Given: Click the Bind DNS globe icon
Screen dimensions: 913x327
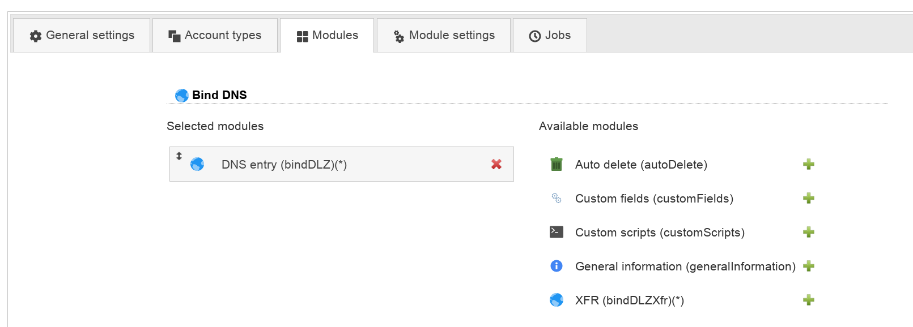Looking at the screenshot, I should (181, 95).
